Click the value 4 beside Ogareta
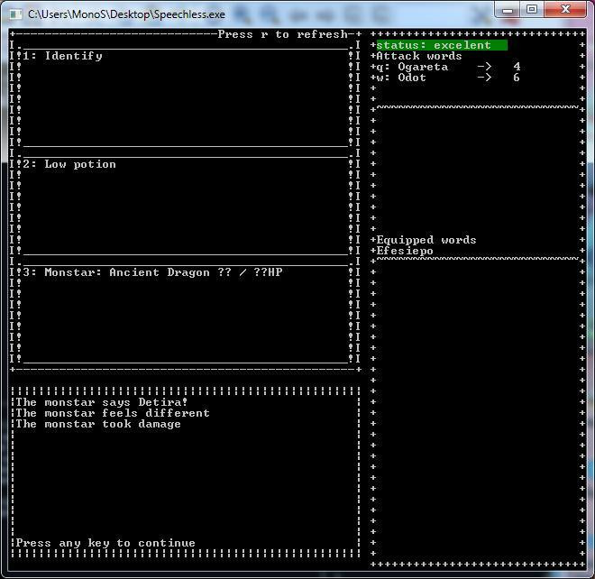Viewport: 595px width, 579px height. click(517, 67)
